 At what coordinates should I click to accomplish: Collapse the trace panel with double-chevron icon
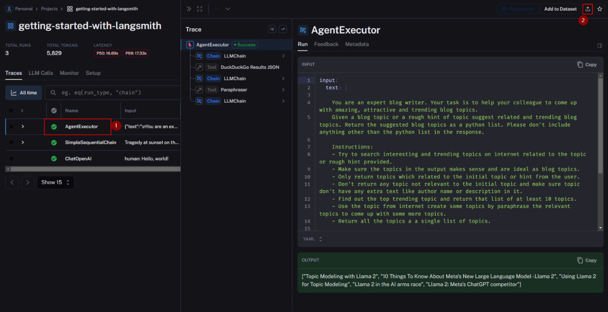coord(189,9)
